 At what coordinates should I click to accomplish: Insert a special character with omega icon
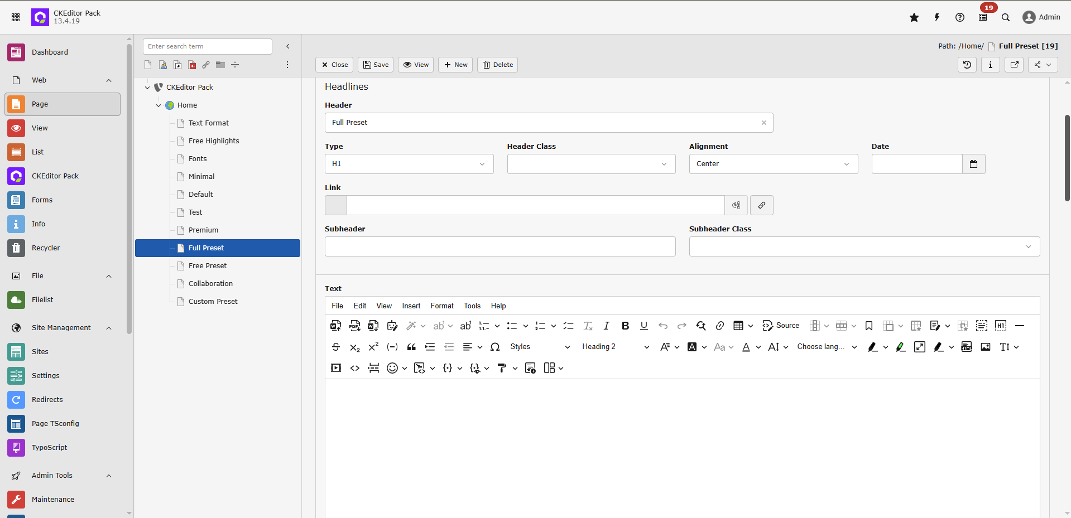click(494, 347)
